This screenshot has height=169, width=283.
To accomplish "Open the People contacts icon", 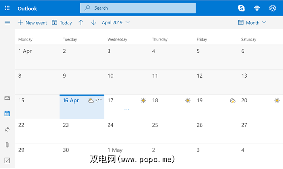I will tap(7, 129).
